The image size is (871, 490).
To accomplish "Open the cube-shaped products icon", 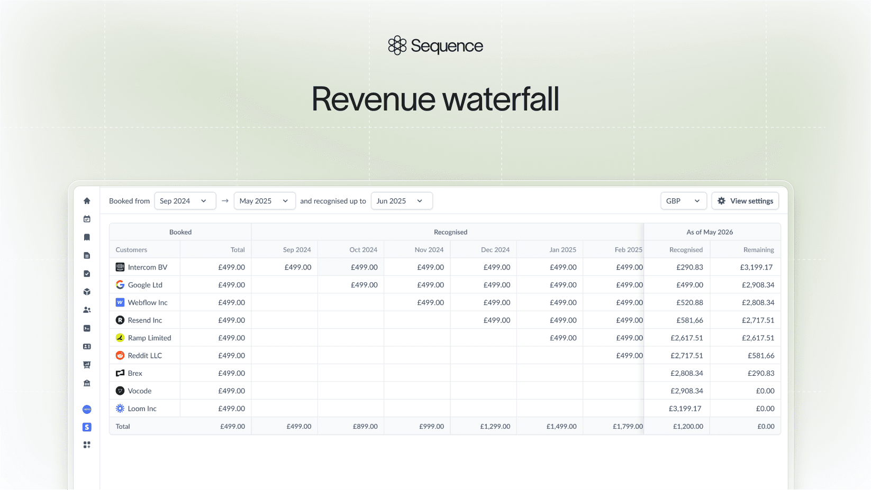I will tap(87, 292).
